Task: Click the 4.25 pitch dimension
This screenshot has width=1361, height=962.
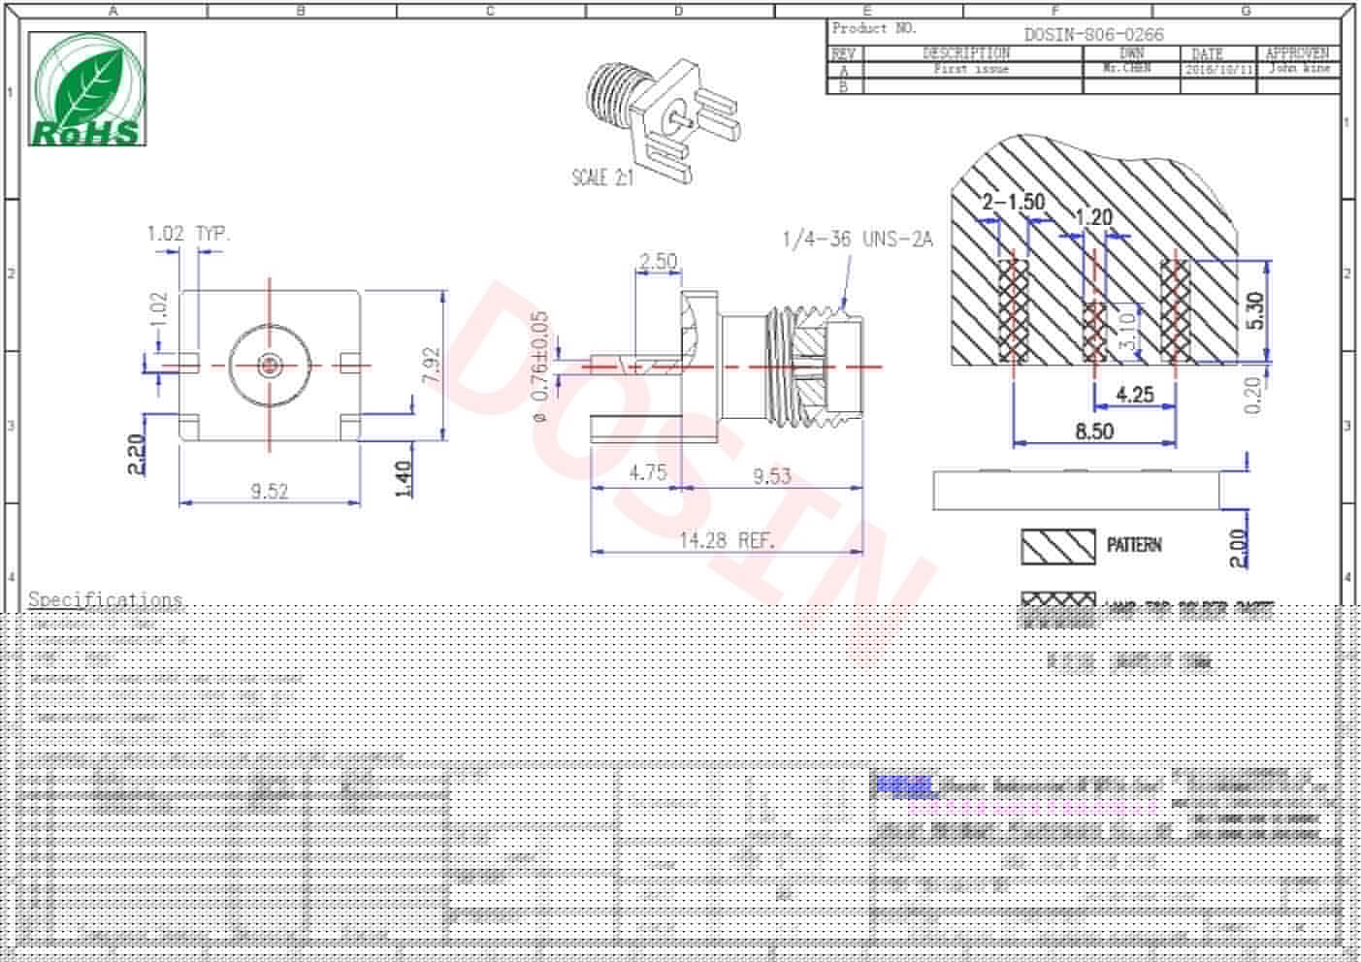Action: [x=1134, y=395]
